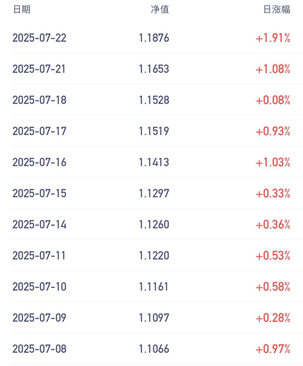Image resolution: width=303 pixels, height=366 pixels.
Task: Select the +1.91% daily change
Action: coord(273,38)
